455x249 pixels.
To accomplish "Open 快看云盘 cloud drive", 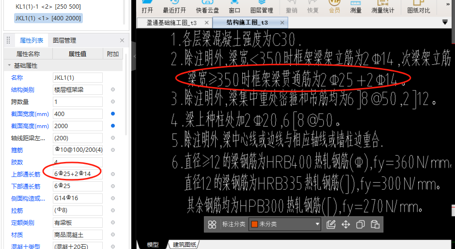I will pyautogui.click(x=207, y=7).
